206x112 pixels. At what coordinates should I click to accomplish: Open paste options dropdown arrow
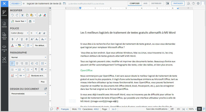(x=35, y=15)
